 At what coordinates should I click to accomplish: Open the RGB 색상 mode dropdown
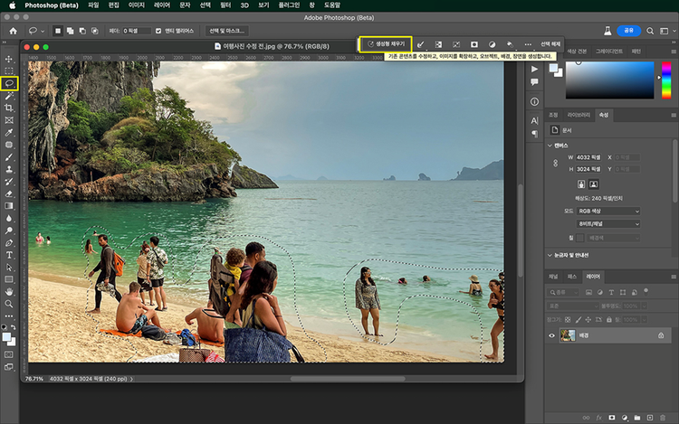(x=608, y=211)
